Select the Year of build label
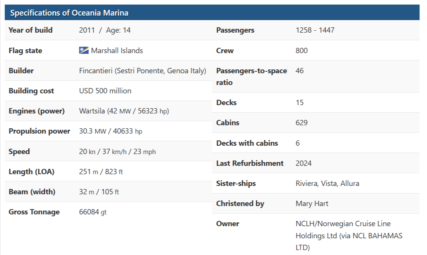The image size is (427, 255). coord(30,30)
